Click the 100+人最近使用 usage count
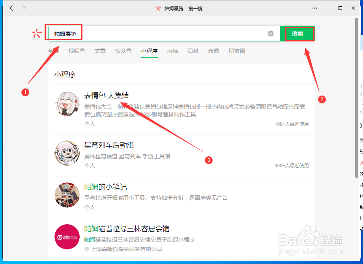363x264 pixels. (292, 124)
